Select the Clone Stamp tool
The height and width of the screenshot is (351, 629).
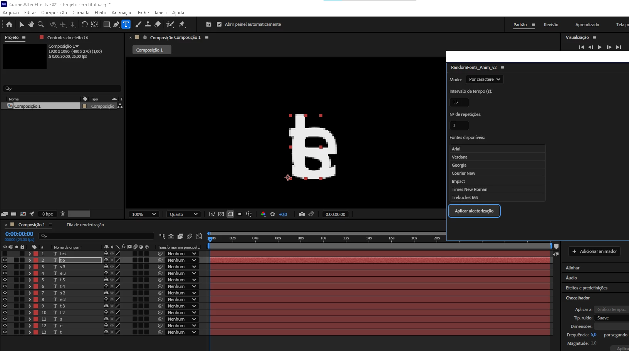[x=148, y=24]
